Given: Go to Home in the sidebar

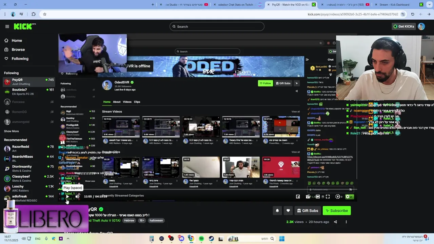Looking at the screenshot, I should (17, 40).
